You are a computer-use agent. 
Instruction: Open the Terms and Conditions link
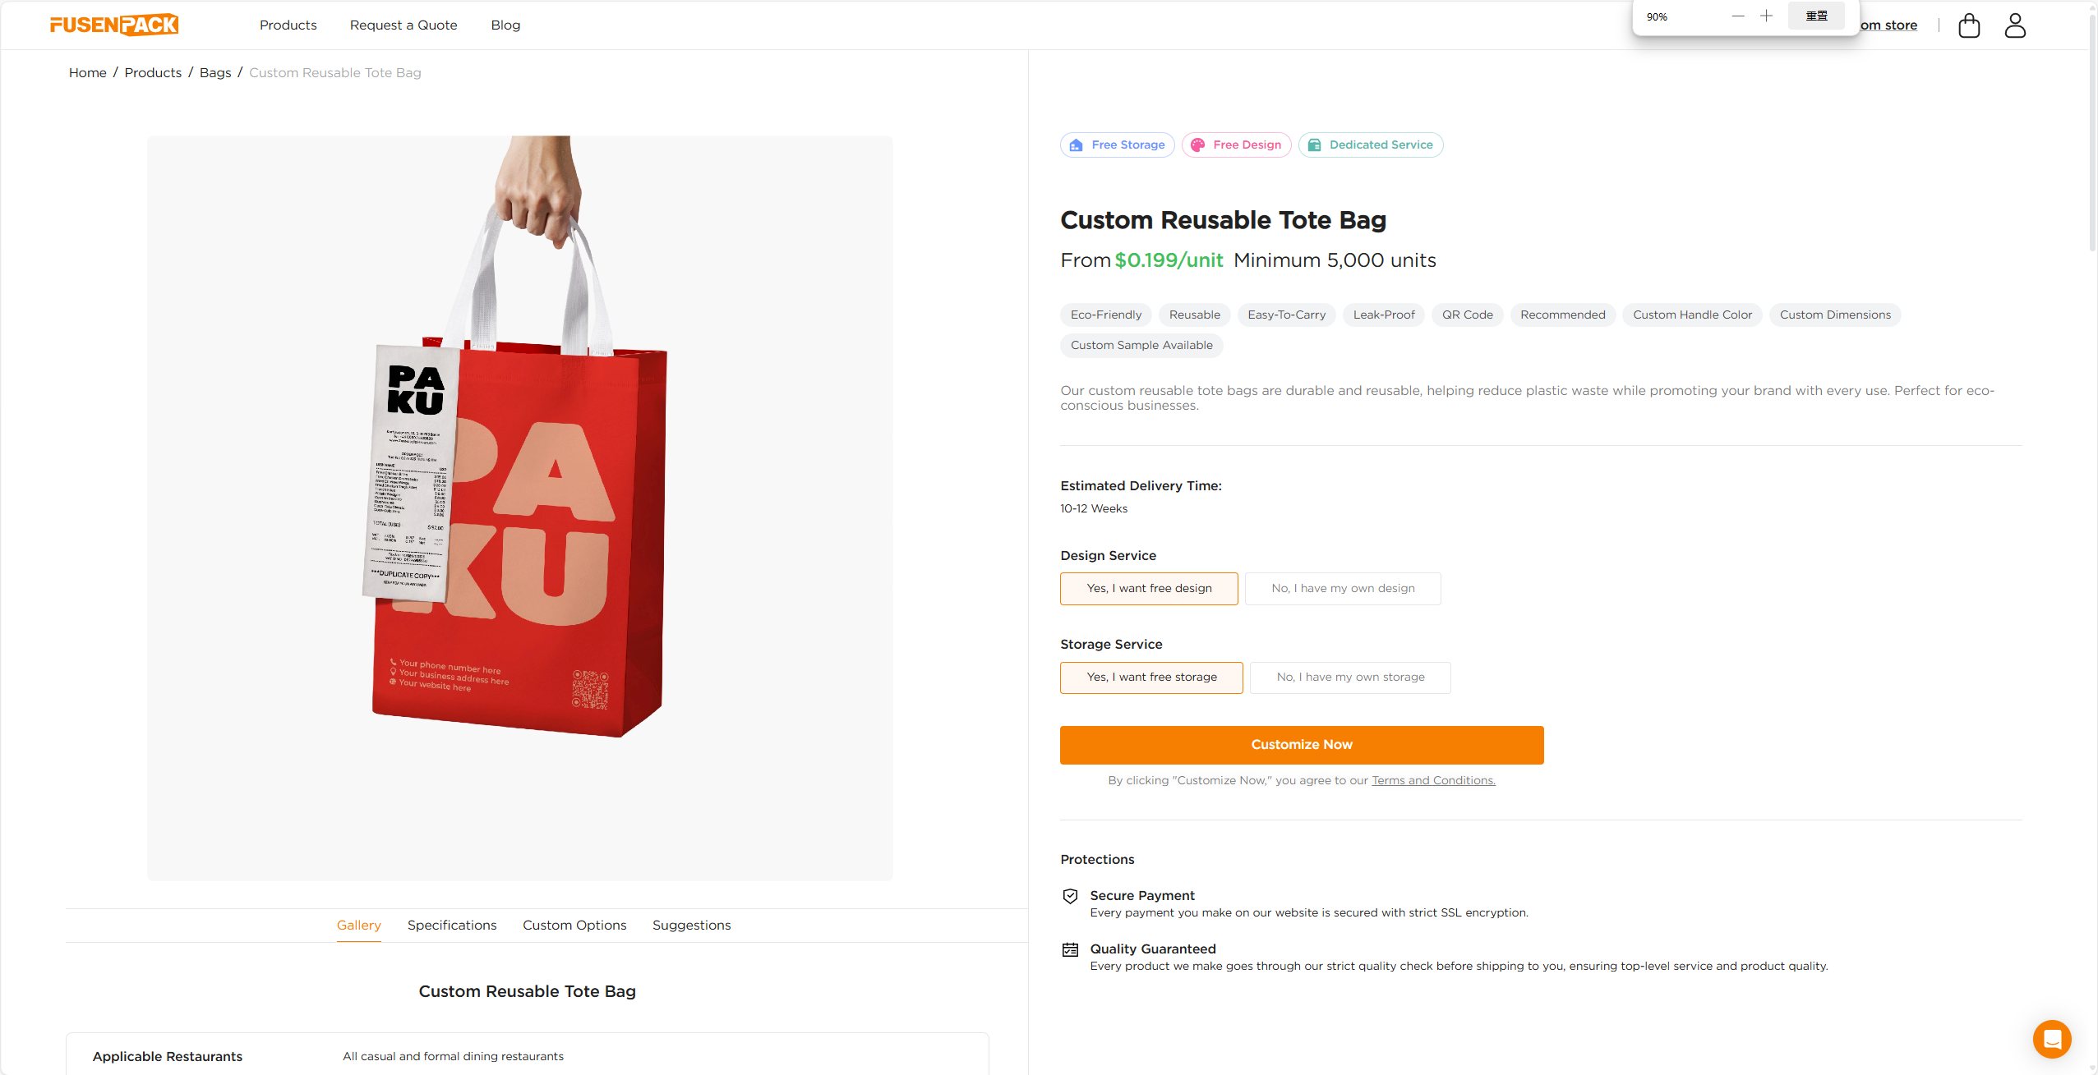click(x=1432, y=779)
